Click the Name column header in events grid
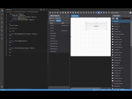This screenshot has width=132, height=99. [51, 23]
